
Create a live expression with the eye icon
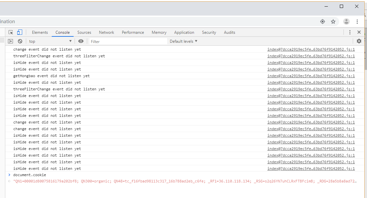[81, 41]
